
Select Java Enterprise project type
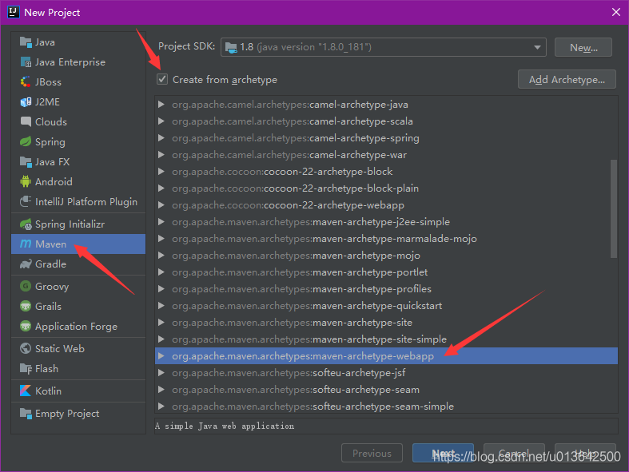pyautogui.click(x=78, y=62)
